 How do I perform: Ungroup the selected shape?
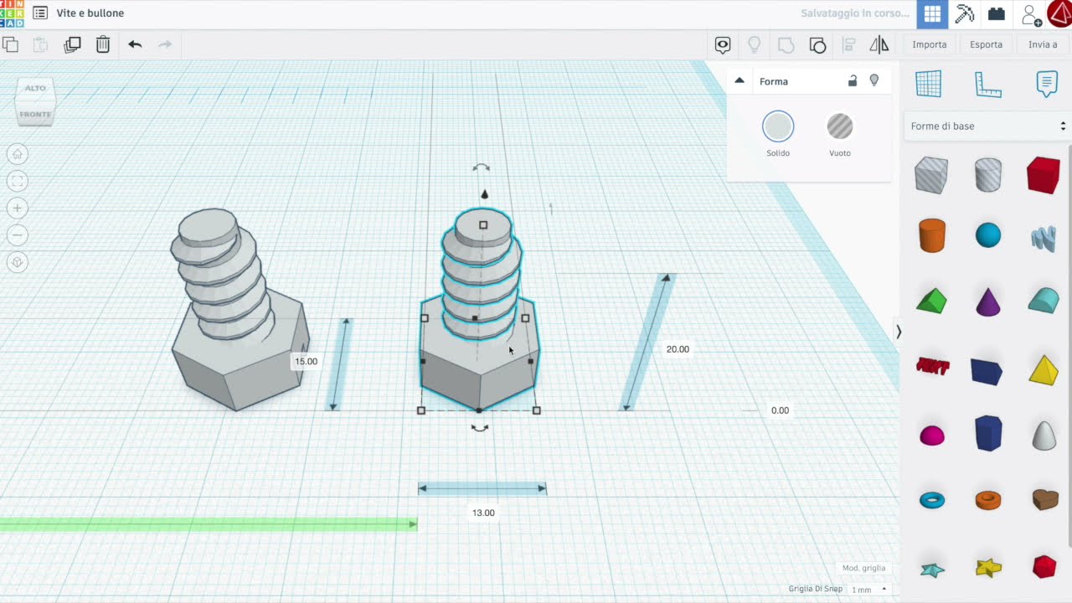point(817,44)
